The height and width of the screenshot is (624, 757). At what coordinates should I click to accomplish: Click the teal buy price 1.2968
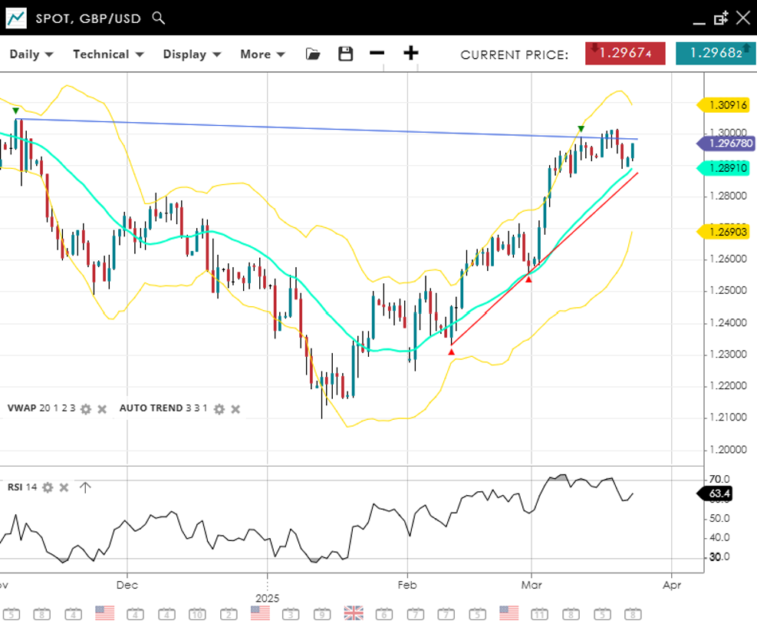point(715,54)
